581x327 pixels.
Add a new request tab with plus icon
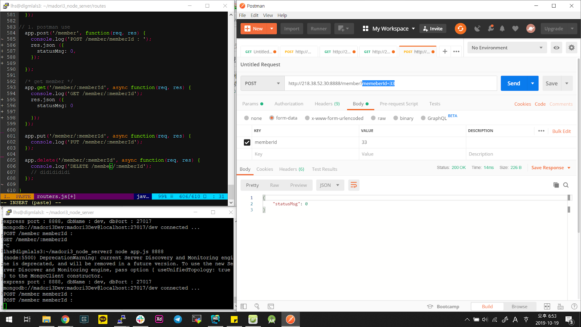click(x=445, y=51)
